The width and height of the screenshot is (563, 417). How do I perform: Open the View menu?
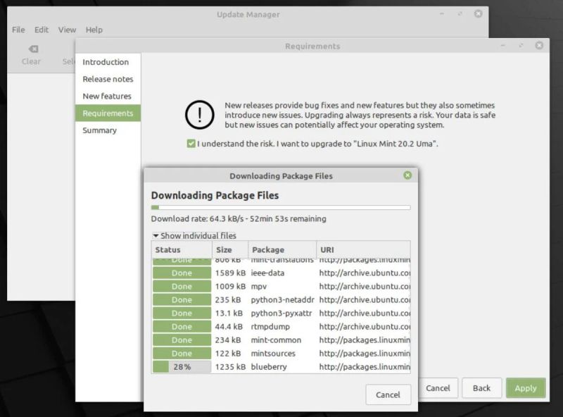point(67,30)
